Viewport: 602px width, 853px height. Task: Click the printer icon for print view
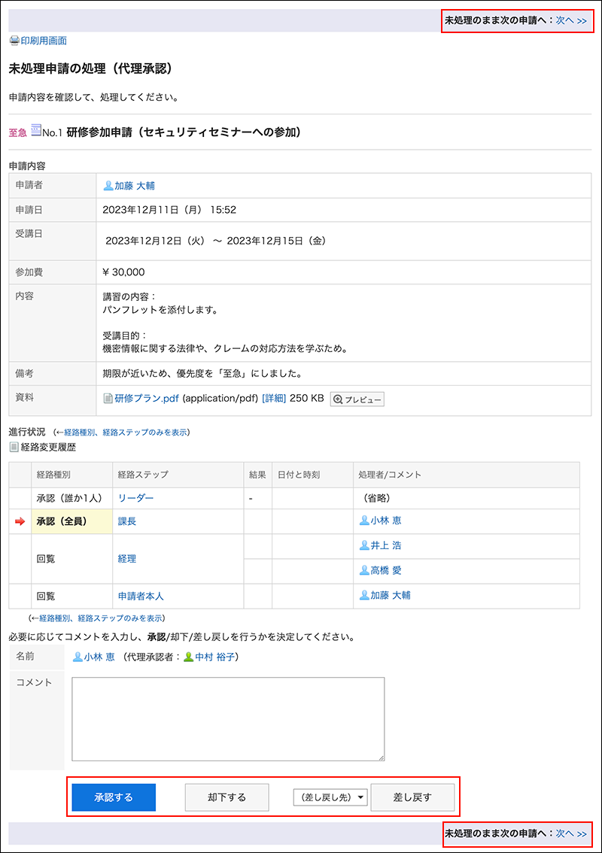[x=14, y=41]
